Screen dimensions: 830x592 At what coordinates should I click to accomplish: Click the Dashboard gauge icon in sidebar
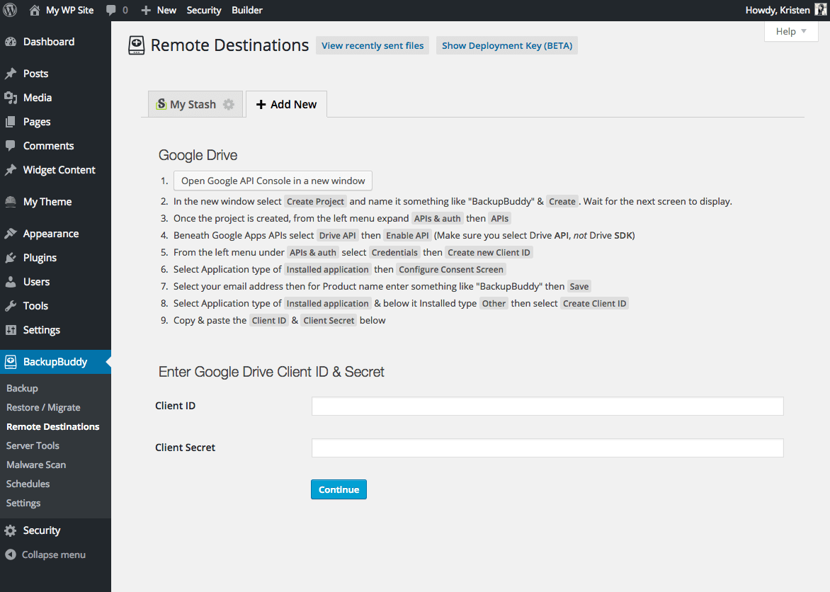(11, 42)
